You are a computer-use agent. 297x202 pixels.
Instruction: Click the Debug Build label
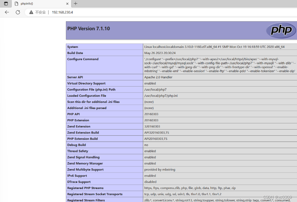pos(77,145)
